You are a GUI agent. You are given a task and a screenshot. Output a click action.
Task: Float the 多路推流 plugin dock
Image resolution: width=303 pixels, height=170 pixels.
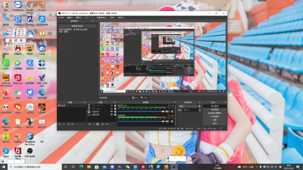point(92,21)
